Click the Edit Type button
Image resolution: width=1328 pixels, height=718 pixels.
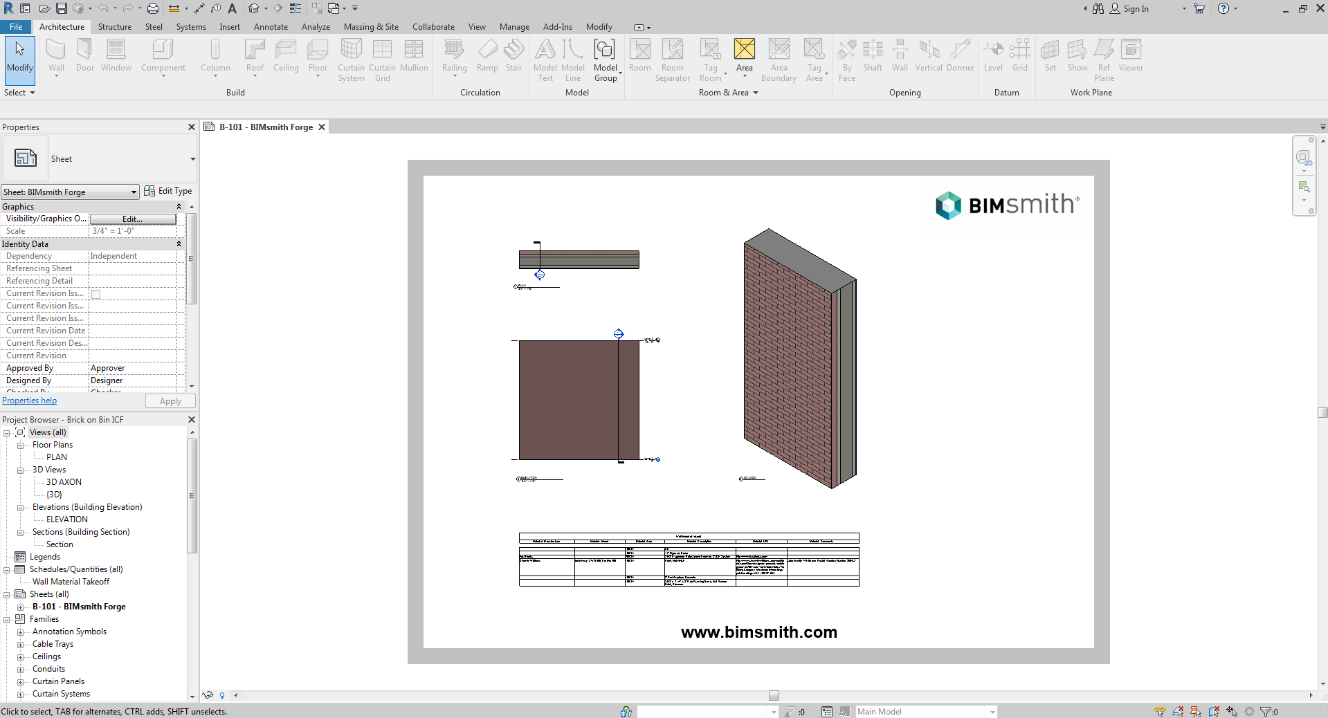point(168,191)
